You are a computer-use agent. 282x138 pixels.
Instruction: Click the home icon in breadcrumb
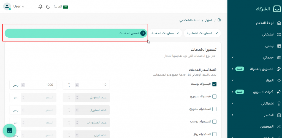point(219,20)
